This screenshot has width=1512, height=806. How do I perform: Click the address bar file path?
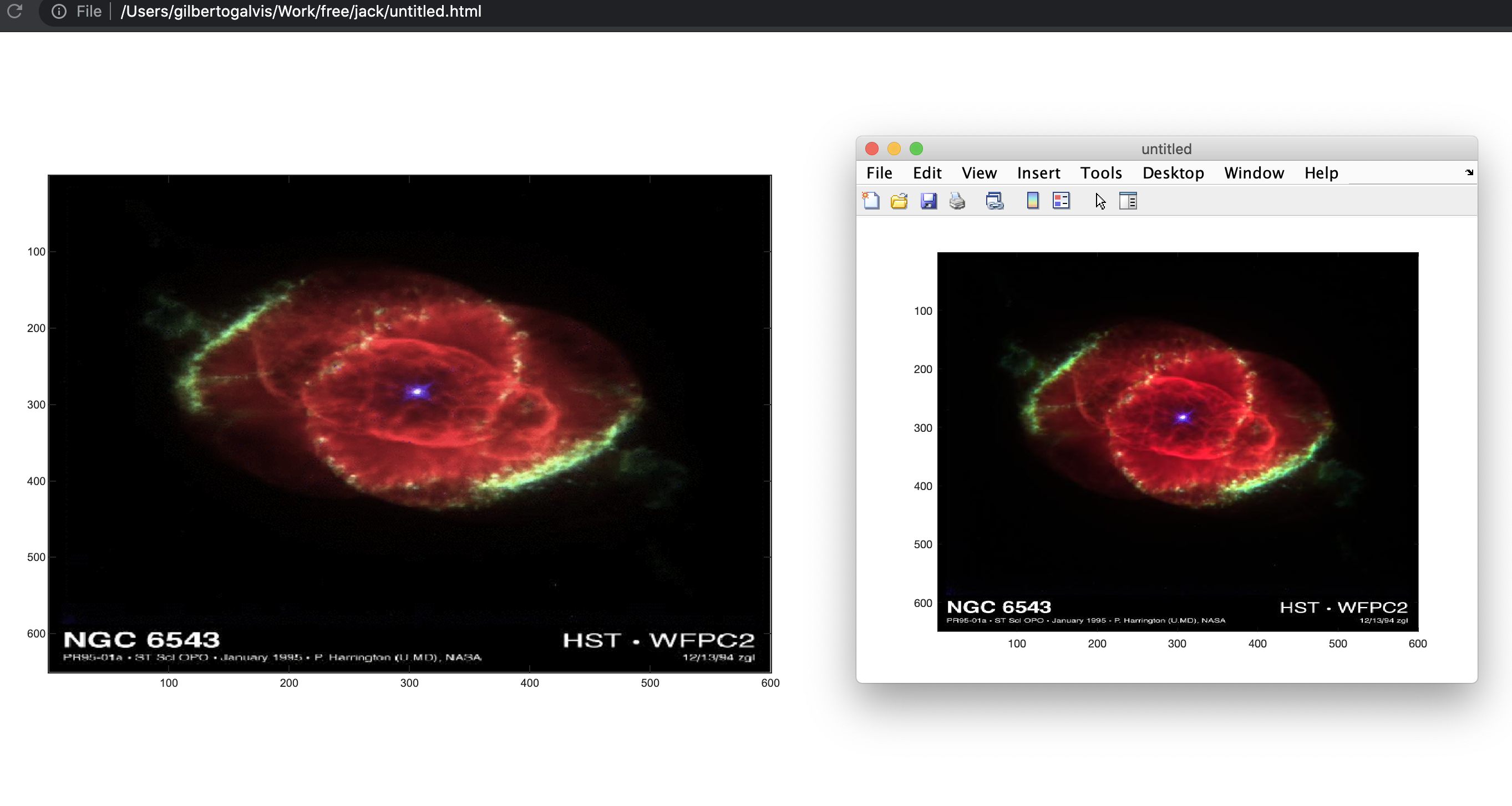[x=301, y=11]
